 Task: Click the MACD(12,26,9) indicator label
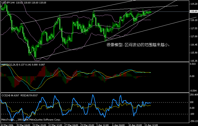pyautogui.click(x=10, y=65)
